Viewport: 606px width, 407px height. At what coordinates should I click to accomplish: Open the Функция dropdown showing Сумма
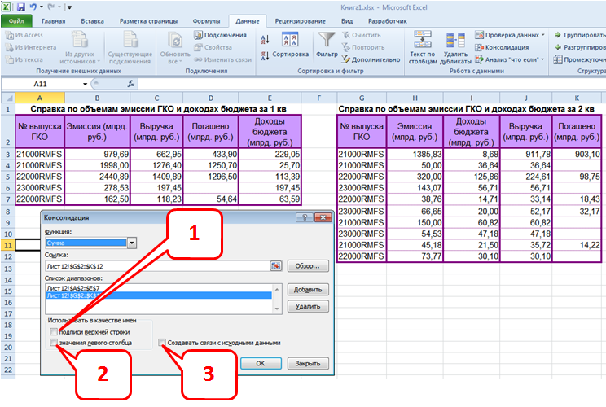[x=131, y=243]
